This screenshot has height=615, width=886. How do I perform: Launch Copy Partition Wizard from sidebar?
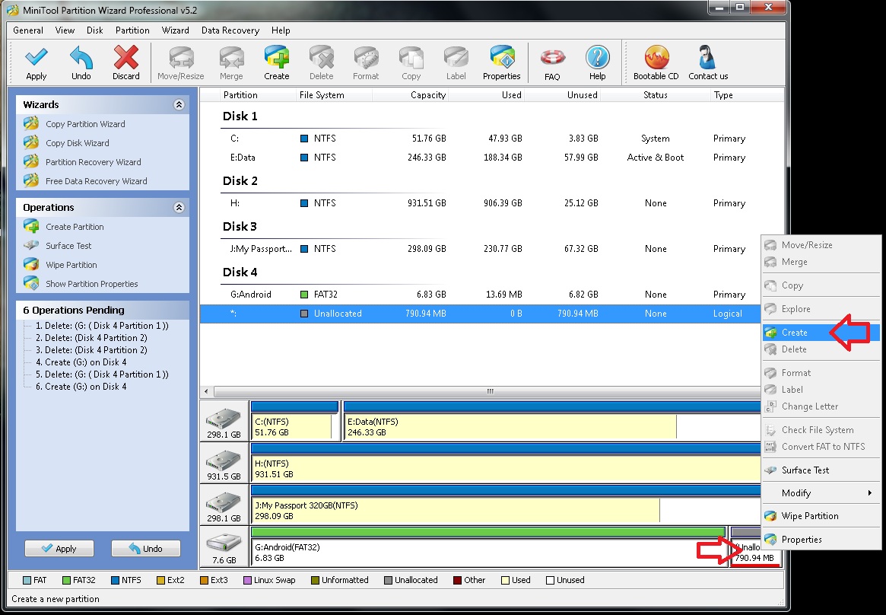[85, 124]
